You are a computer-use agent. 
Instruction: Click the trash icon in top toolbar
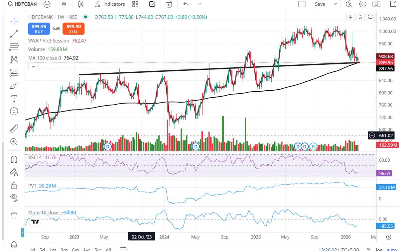coord(169,4)
